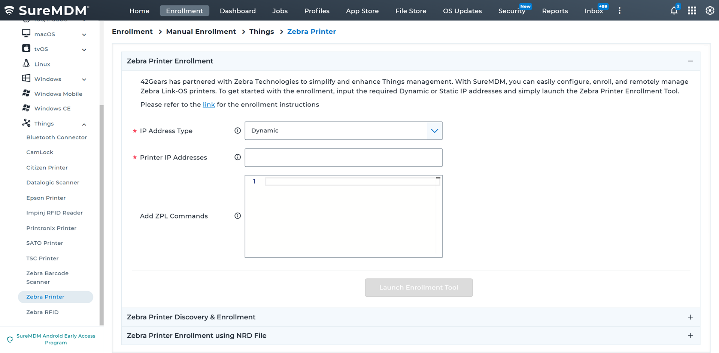Expand the macOS chevron in sidebar
Image resolution: width=719 pixels, height=353 pixels.
pyautogui.click(x=84, y=35)
